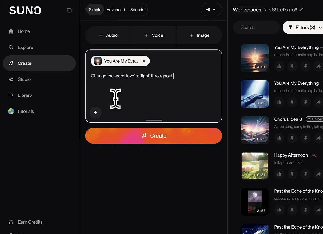Click the plus button inside the prompt box
The height and width of the screenshot is (234, 323).
click(95, 113)
